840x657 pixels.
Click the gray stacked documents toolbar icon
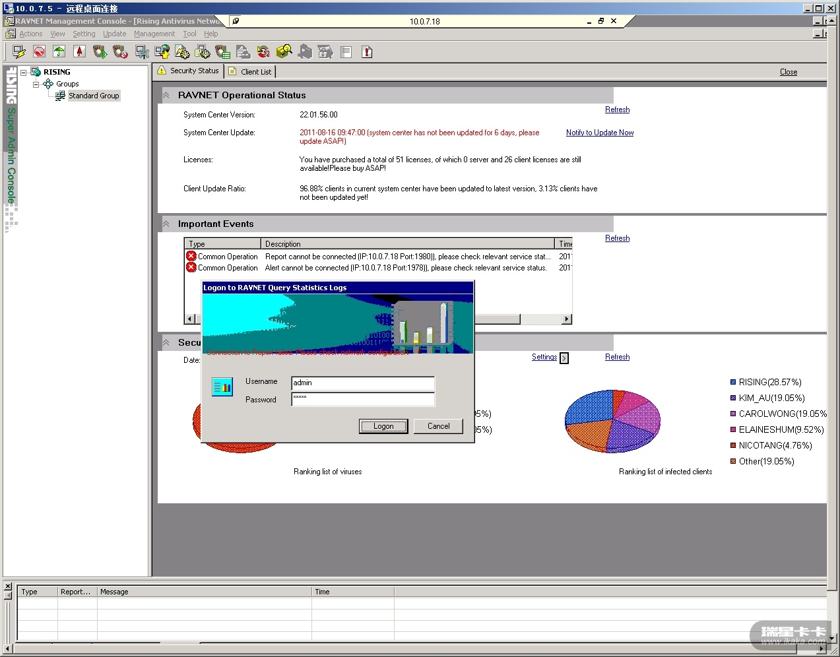pyautogui.click(x=243, y=51)
